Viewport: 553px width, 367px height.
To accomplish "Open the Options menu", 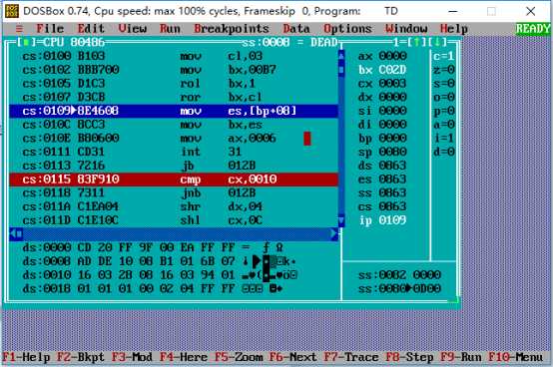I will (x=347, y=29).
